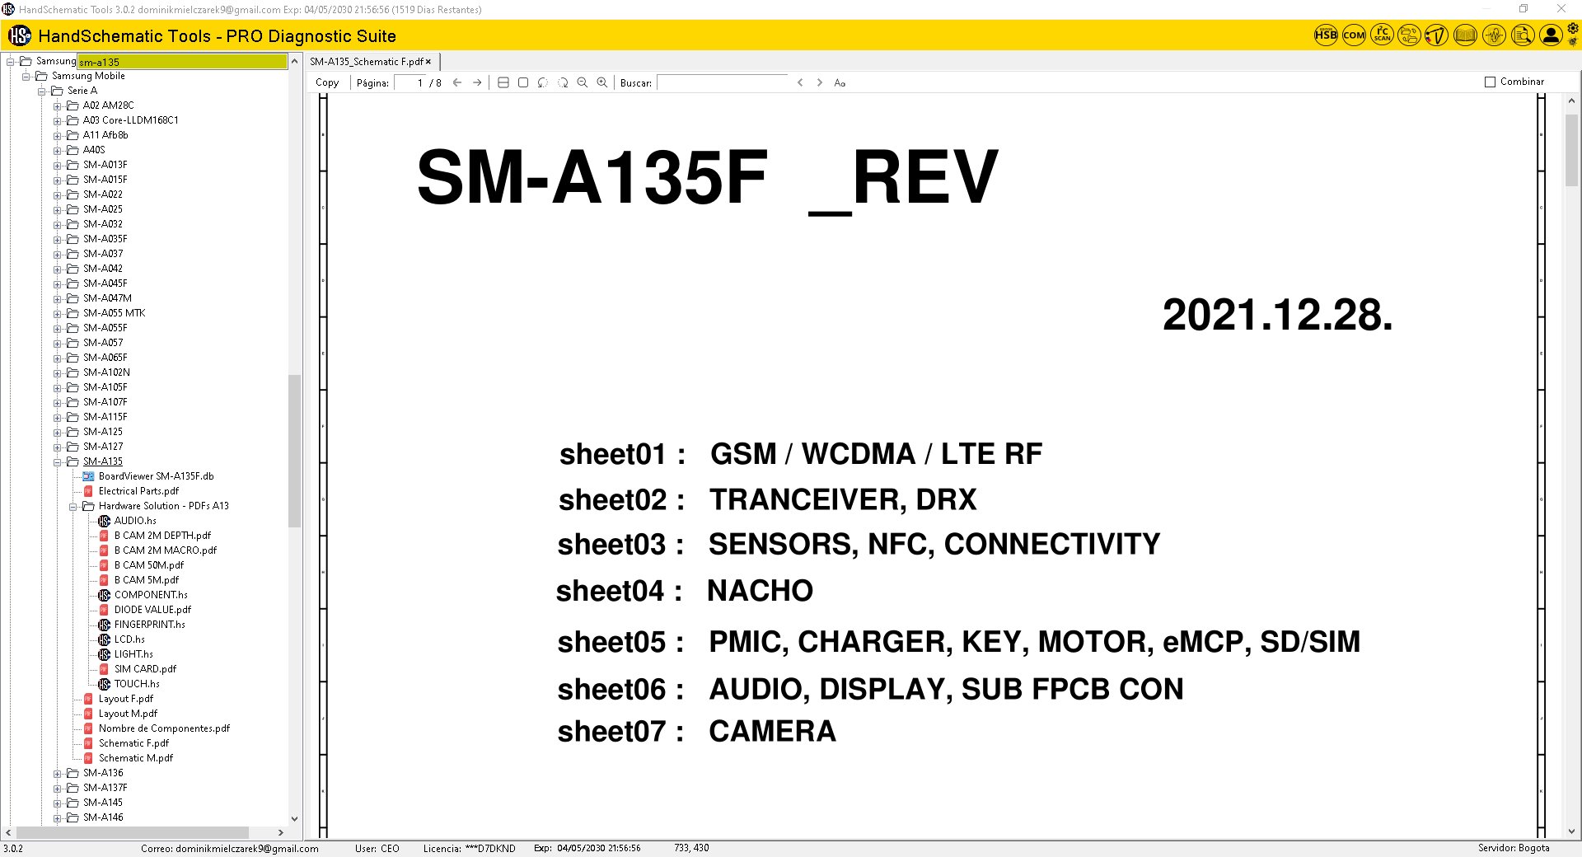Open the COM port tool

coord(1354,35)
